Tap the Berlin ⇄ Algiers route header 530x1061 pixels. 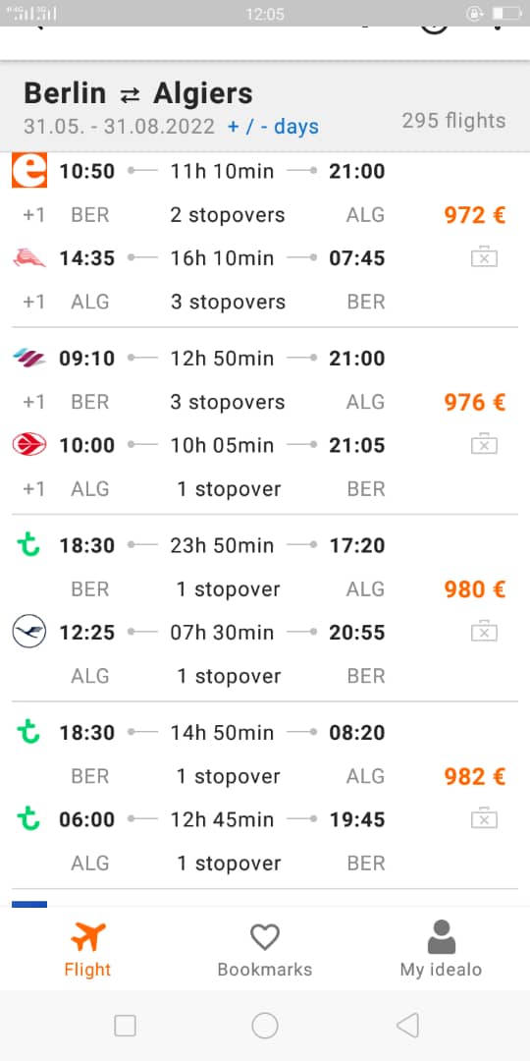tap(138, 93)
